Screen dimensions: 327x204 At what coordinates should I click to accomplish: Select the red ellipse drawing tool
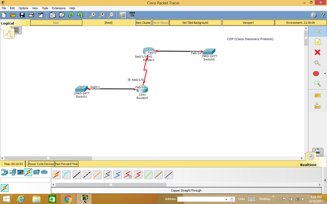(316, 74)
